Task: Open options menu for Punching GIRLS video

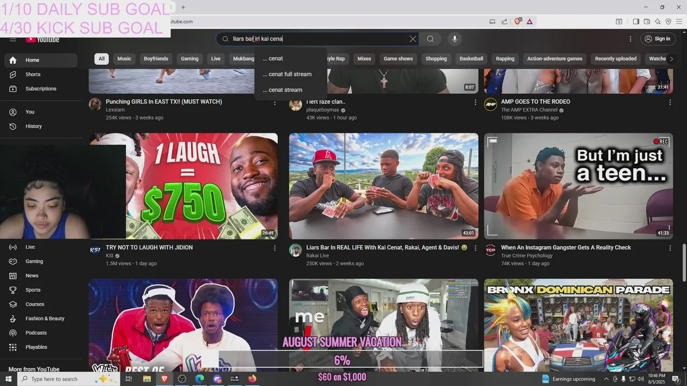Action: (x=275, y=102)
